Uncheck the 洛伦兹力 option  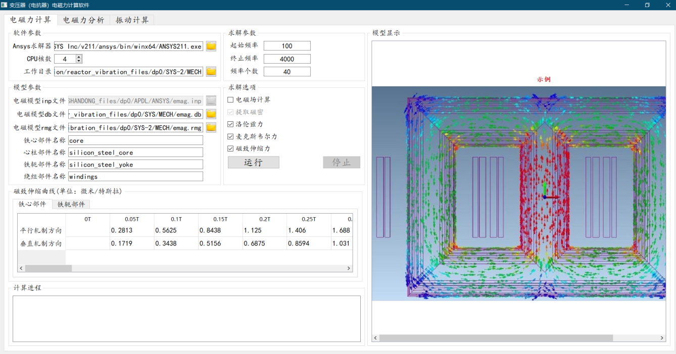point(231,124)
